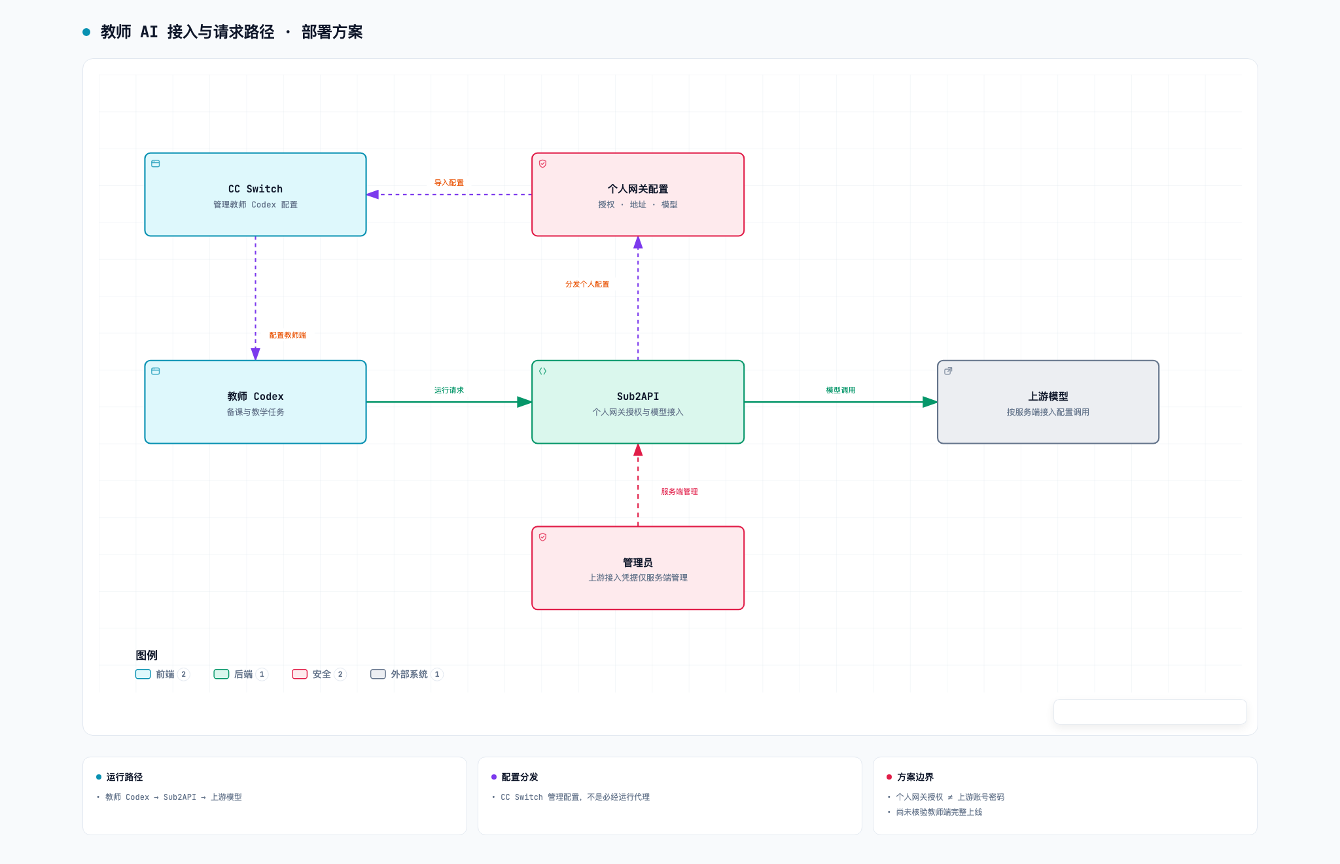Click the window icon in 教师 Codex node
Screen dimensions: 1340x864
156,371
